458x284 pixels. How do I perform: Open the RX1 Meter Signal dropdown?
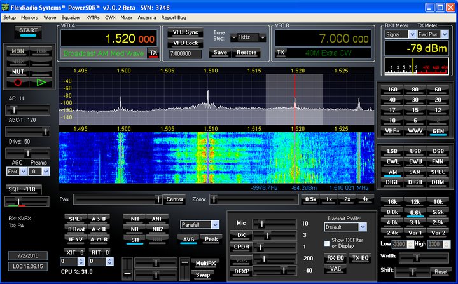point(412,34)
